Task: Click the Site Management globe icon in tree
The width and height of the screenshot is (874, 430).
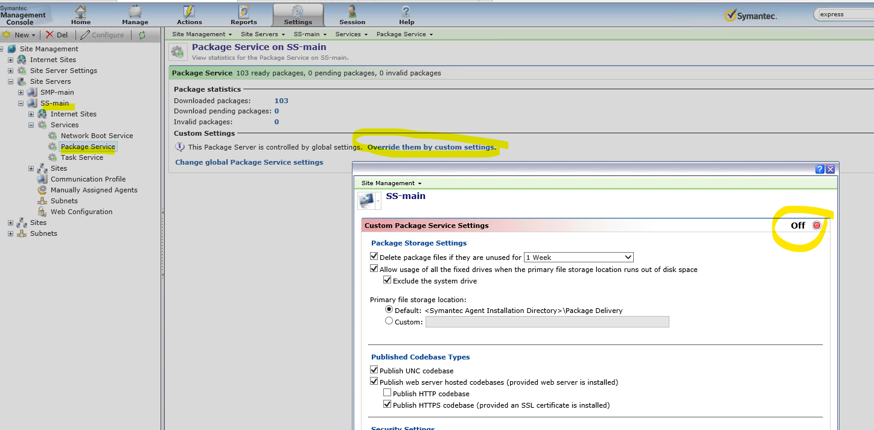Action: 12,49
